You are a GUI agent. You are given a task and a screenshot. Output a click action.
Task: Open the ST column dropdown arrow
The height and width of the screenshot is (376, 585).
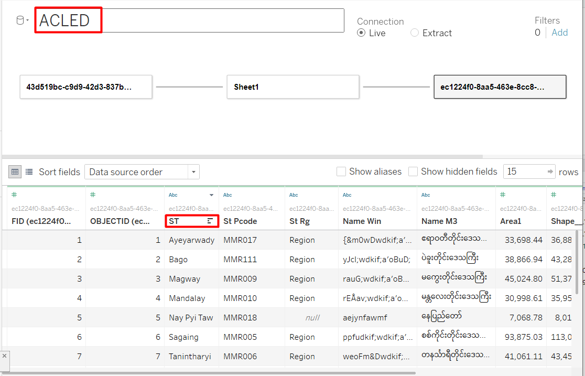coord(211,195)
